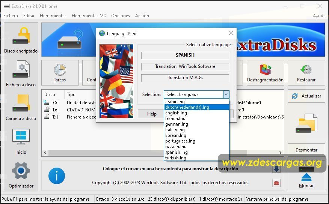329x204 pixels.
Task: Open the Desfragmentación tool
Action: coord(265,73)
